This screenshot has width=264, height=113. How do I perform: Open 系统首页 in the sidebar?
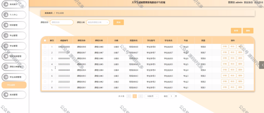(14, 4)
